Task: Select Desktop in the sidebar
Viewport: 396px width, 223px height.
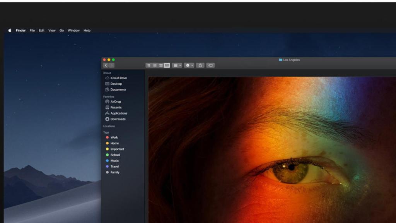Action: [116, 84]
